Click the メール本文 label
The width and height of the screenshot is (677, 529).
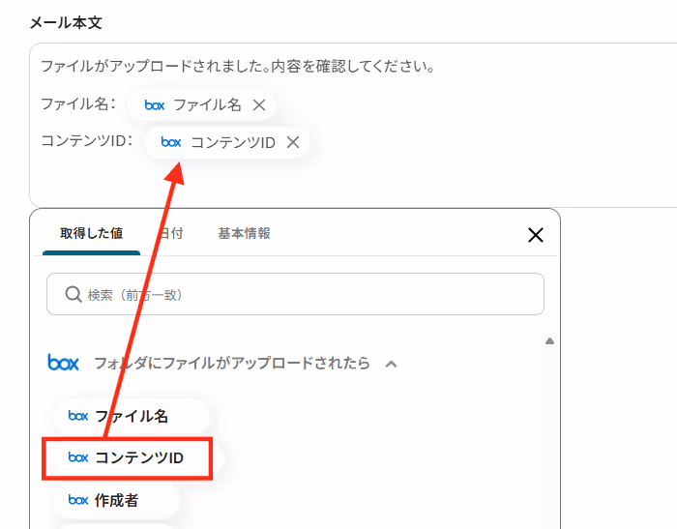click(x=66, y=22)
